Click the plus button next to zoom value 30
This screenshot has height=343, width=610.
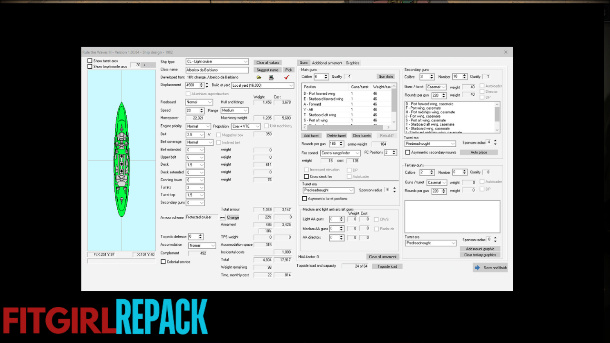click(x=144, y=65)
